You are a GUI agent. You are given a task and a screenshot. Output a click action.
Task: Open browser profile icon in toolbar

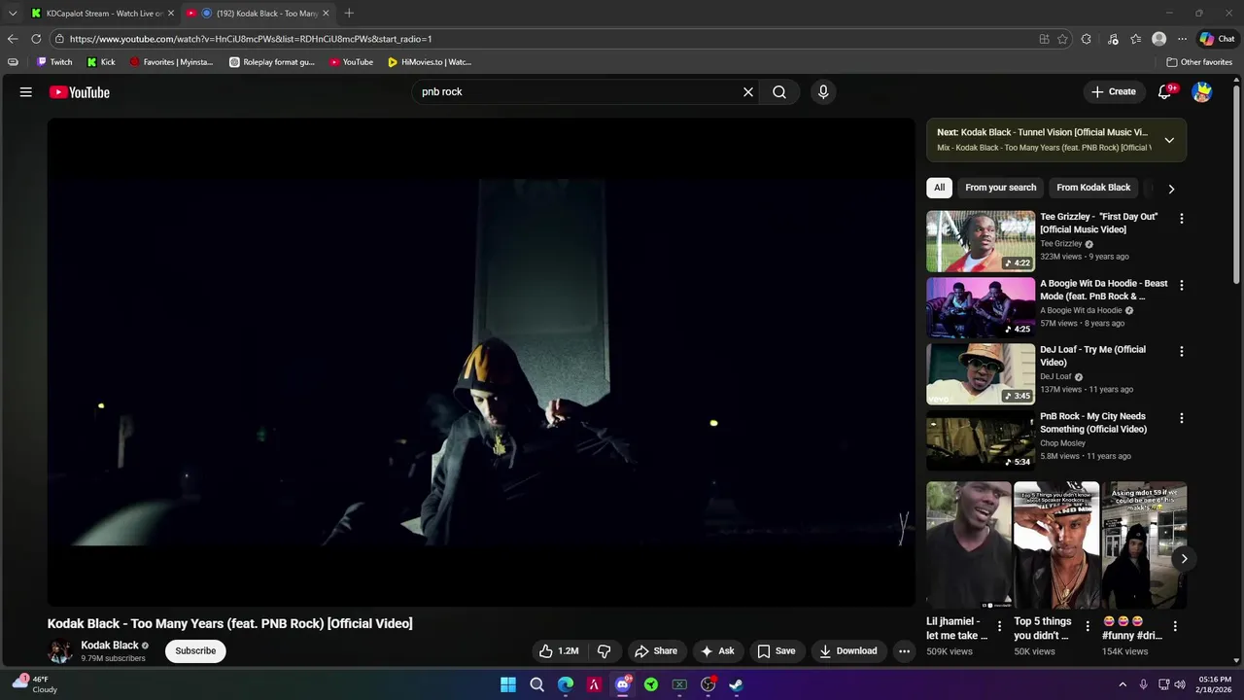click(1158, 39)
